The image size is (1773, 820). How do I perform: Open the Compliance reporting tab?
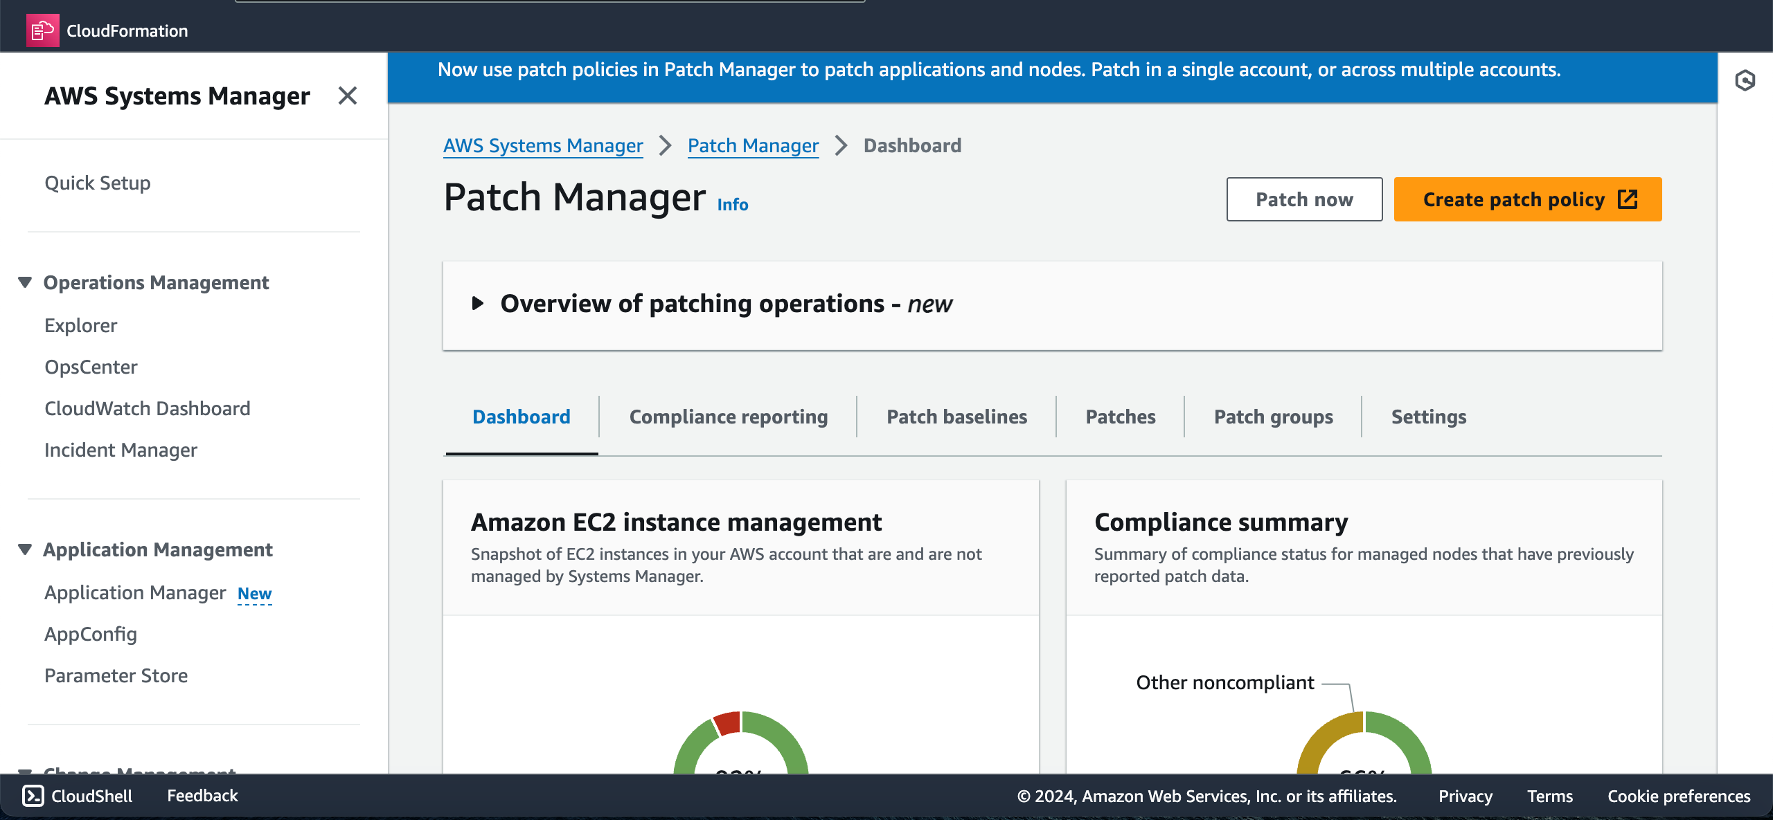point(728,417)
